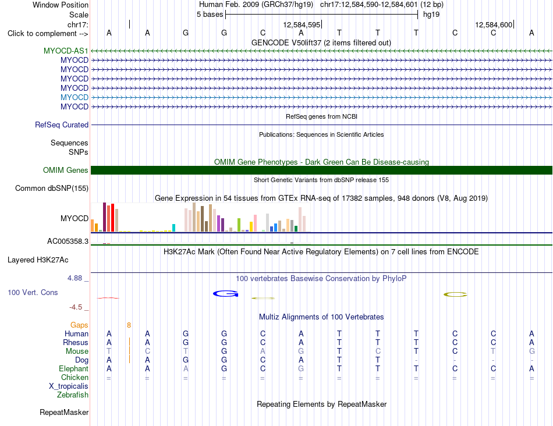Screen dimensions: 553x426
Task: Click the tallest dark red GTEx expression bar
Action: 104,217
